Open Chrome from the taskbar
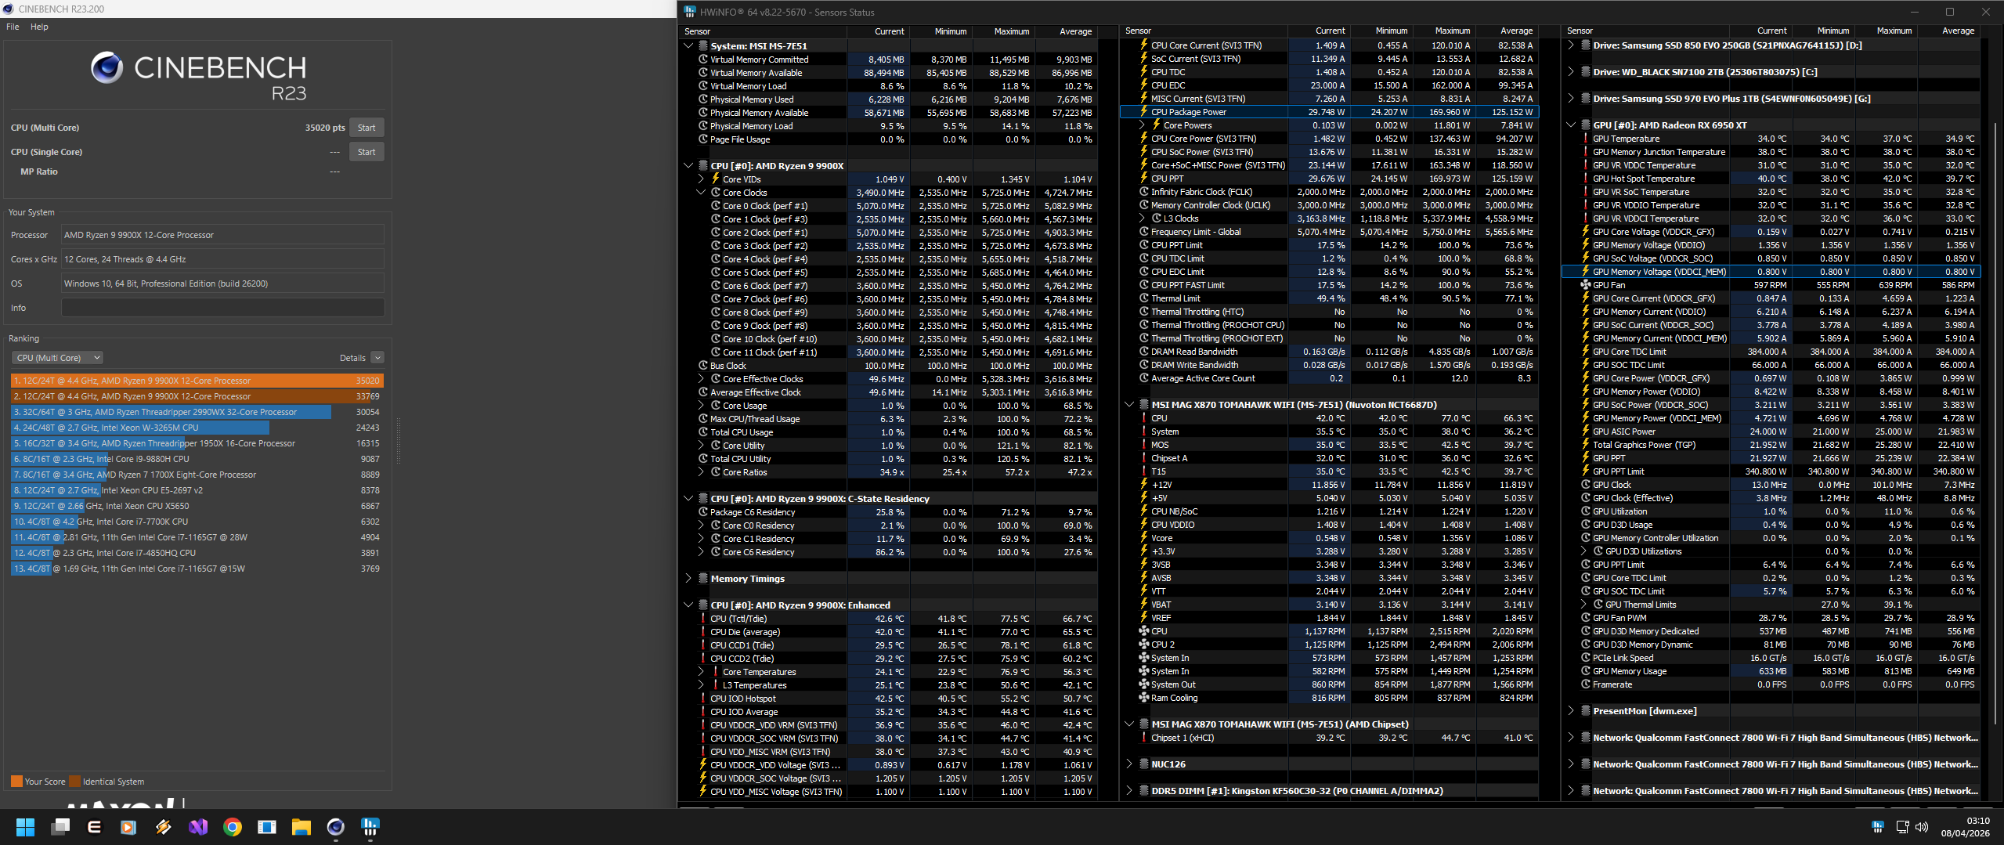This screenshot has height=845, width=2004. (x=233, y=827)
